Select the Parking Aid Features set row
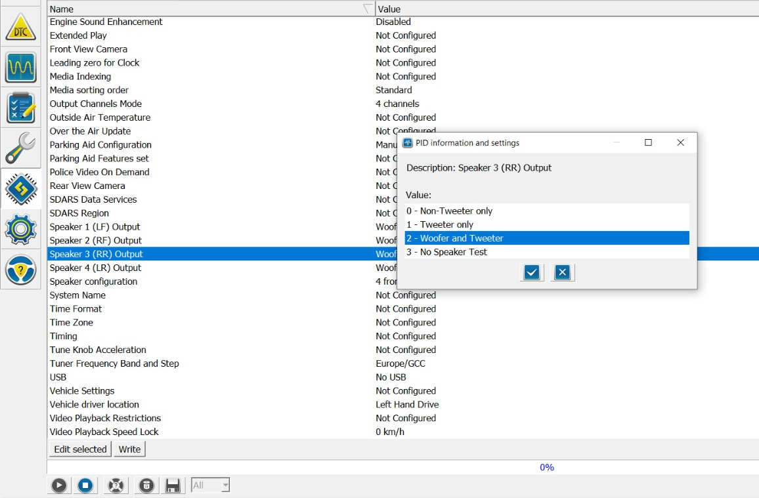This screenshot has height=498, width=759. click(x=222, y=158)
